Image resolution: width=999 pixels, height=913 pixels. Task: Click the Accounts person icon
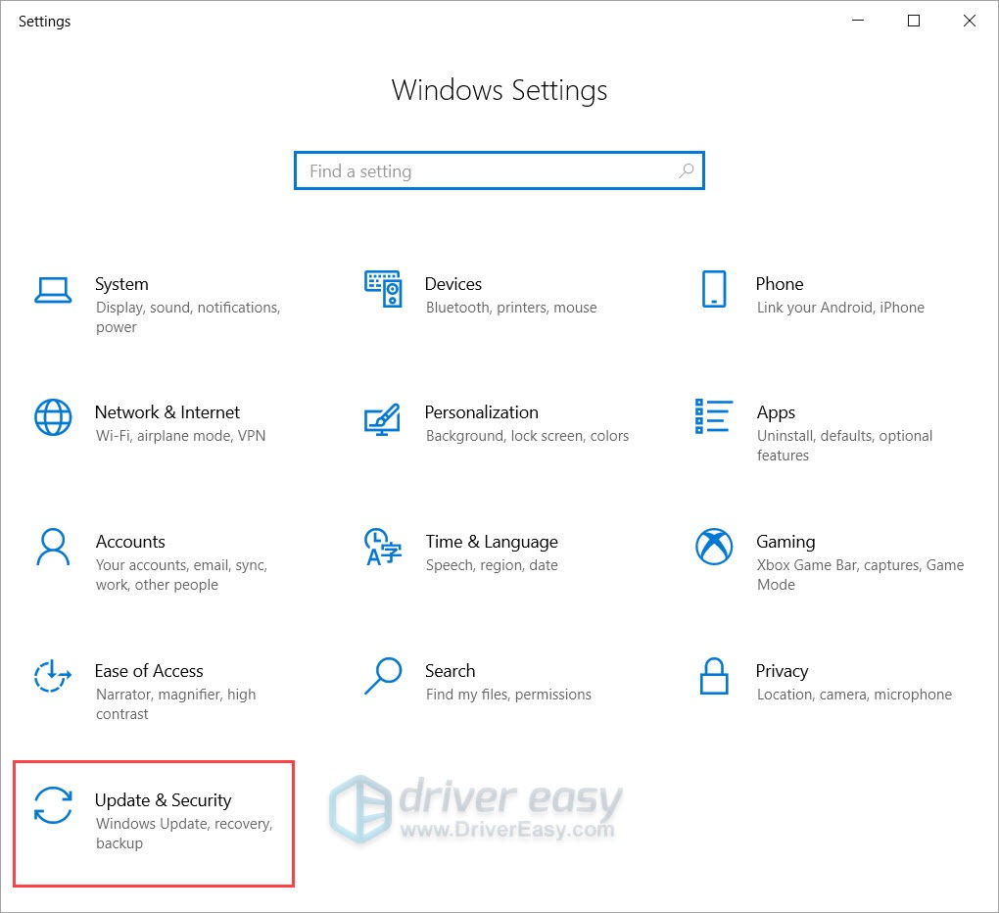tap(53, 547)
